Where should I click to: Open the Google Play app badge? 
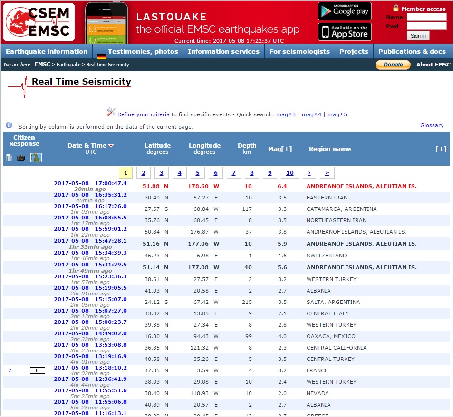[x=345, y=11]
